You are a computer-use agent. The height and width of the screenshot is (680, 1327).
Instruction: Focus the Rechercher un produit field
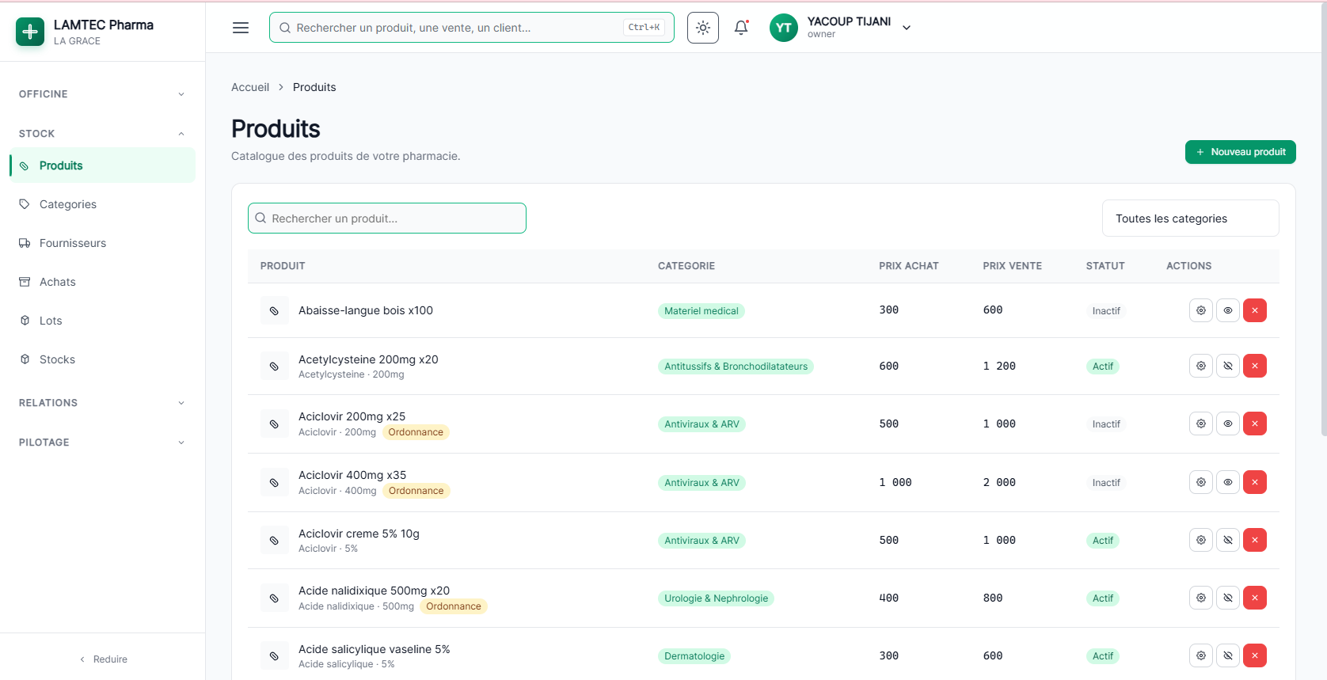[x=387, y=218]
